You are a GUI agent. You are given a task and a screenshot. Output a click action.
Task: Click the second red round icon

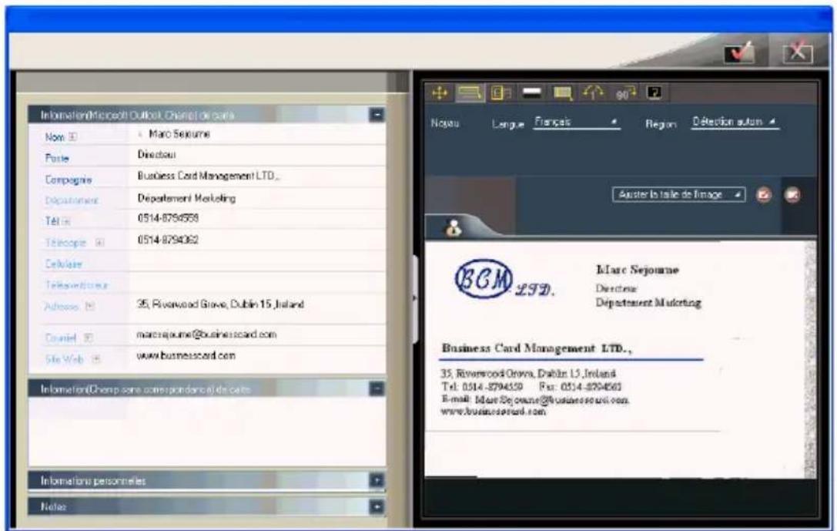tap(792, 195)
